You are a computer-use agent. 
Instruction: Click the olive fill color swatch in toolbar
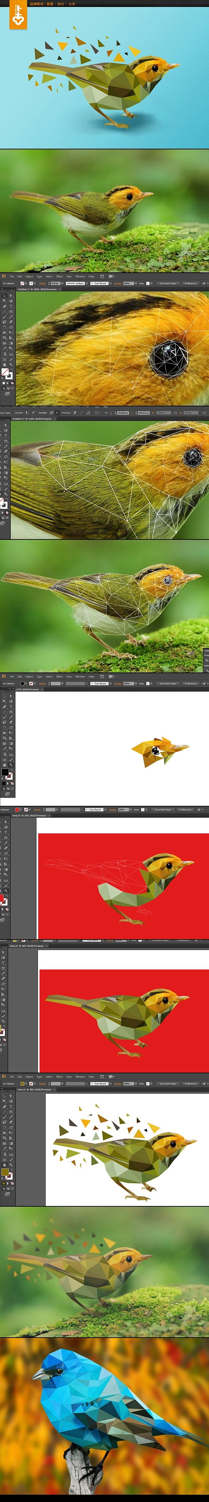pos(5,1172)
